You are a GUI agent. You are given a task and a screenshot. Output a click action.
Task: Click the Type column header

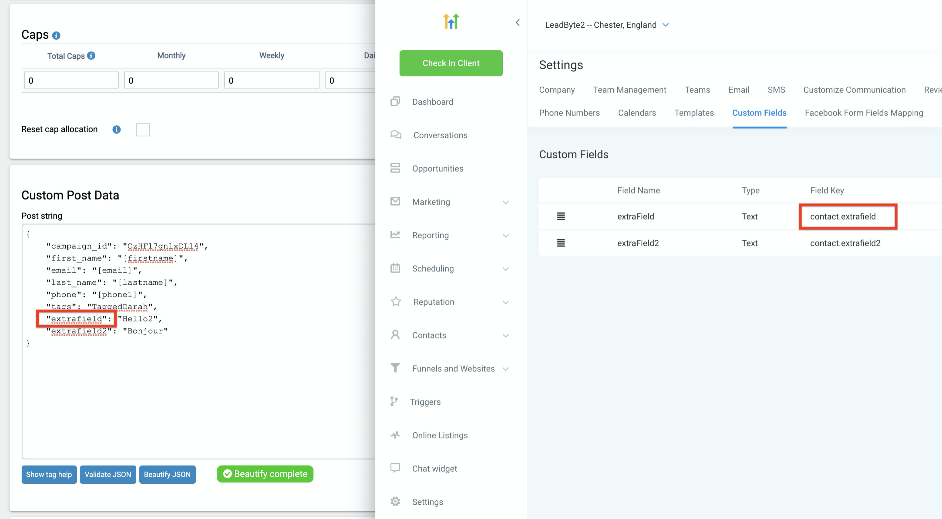click(x=750, y=190)
